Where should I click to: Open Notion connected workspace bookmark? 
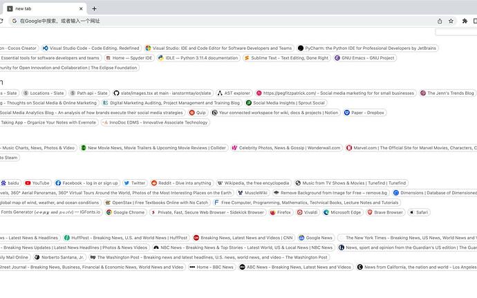point(275,113)
